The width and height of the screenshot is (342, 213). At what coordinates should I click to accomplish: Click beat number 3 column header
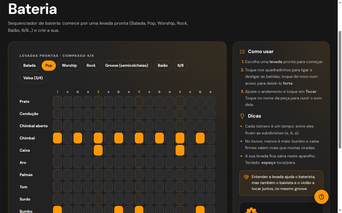(139, 92)
